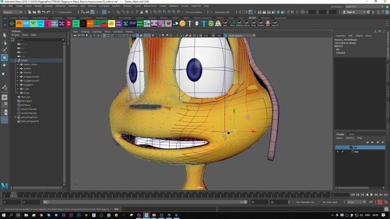Click the green checkmark shelf icon
This screenshot has height=219, width=390.
[211, 24]
